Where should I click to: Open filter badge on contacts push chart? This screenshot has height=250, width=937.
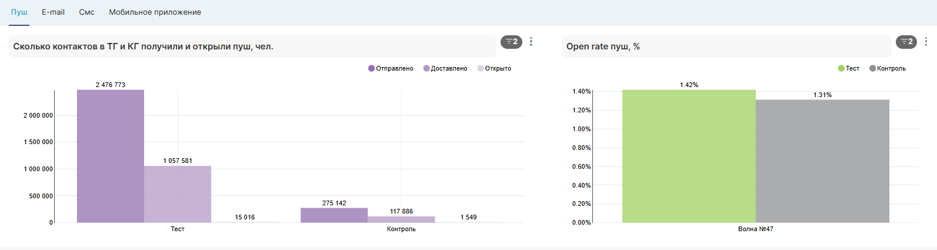tap(511, 42)
